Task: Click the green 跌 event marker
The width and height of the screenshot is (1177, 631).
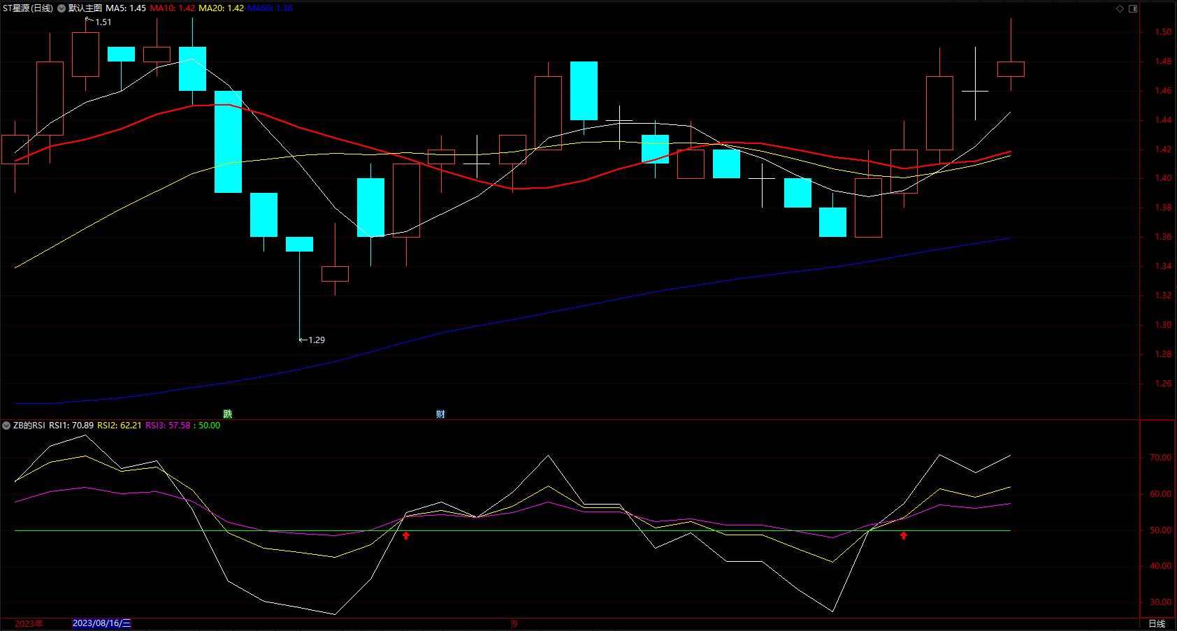Action: click(227, 414)
